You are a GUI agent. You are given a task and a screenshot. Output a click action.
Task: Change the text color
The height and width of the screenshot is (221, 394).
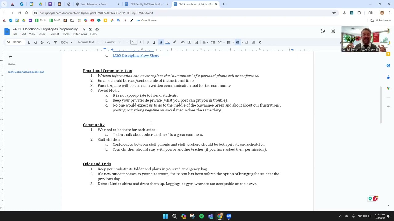click(x=167, y=42)
